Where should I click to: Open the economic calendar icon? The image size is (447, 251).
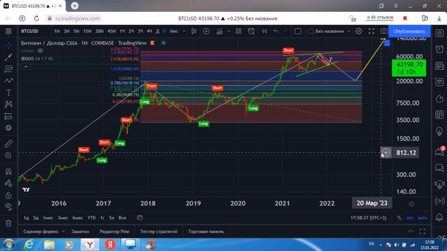point(439,114)
